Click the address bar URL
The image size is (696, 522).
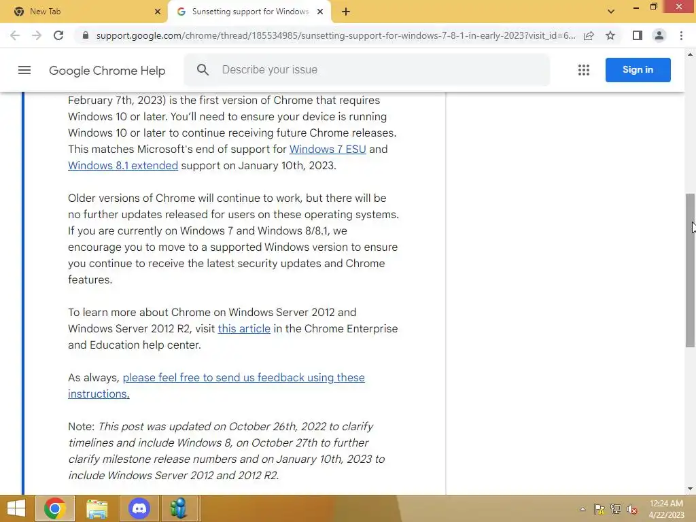(x=336, y=35)
